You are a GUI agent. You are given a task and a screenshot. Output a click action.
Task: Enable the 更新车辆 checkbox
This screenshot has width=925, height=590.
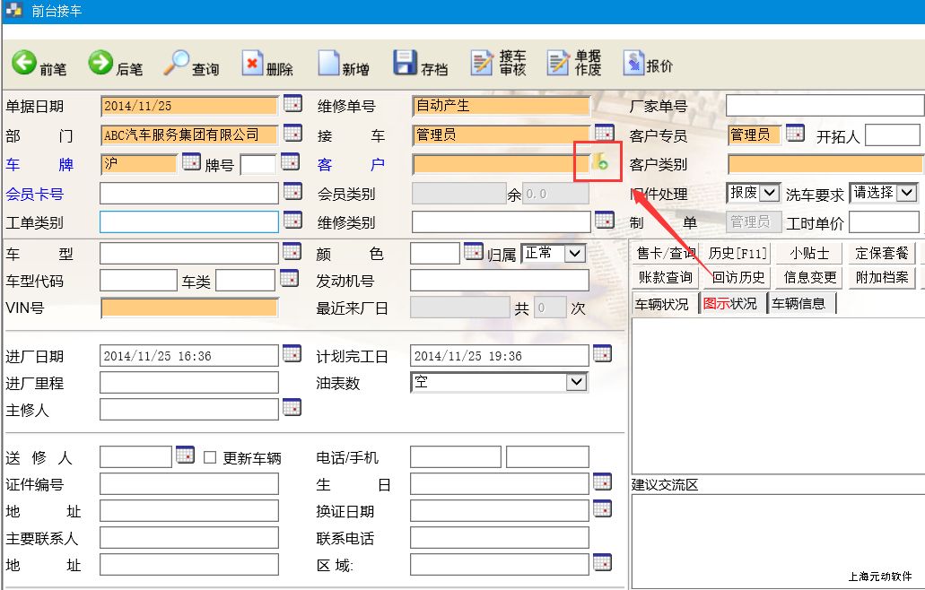pyautogui.click(x=210, y=457)
